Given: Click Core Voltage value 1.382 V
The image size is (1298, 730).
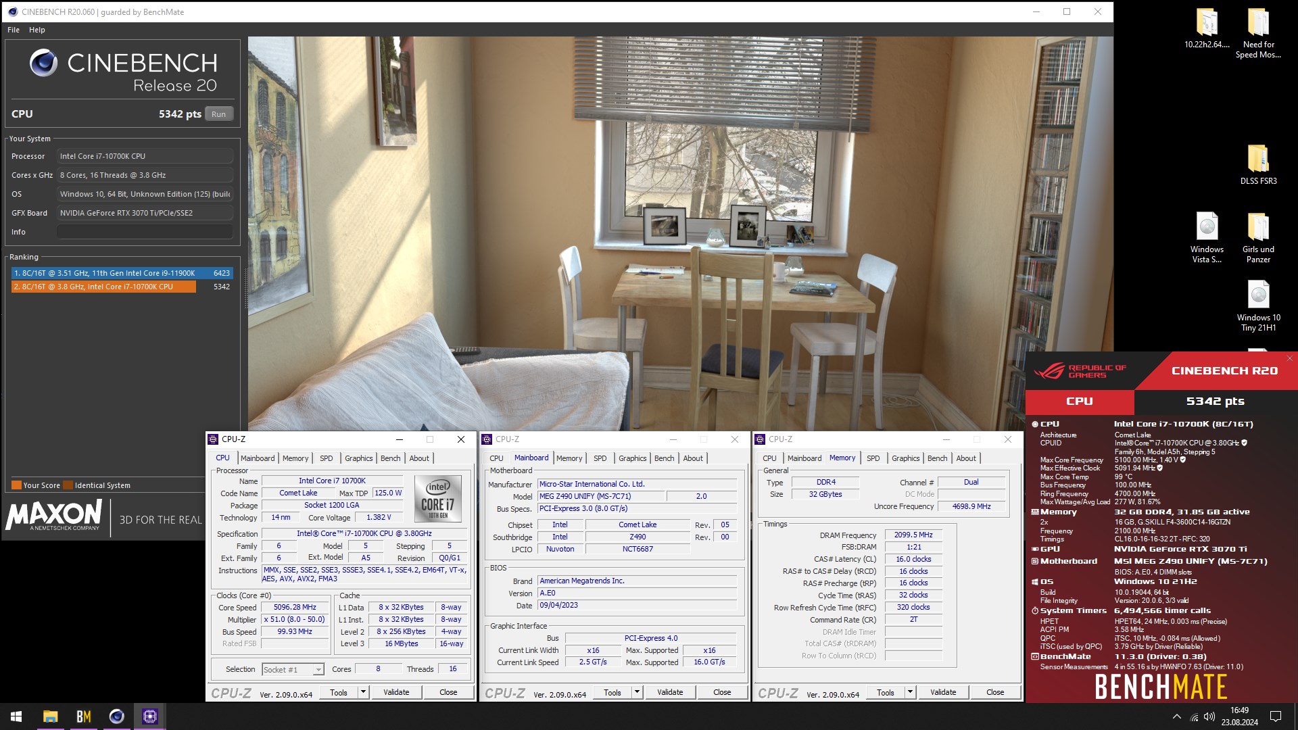Looking at the screenshot, I should 379,517.
